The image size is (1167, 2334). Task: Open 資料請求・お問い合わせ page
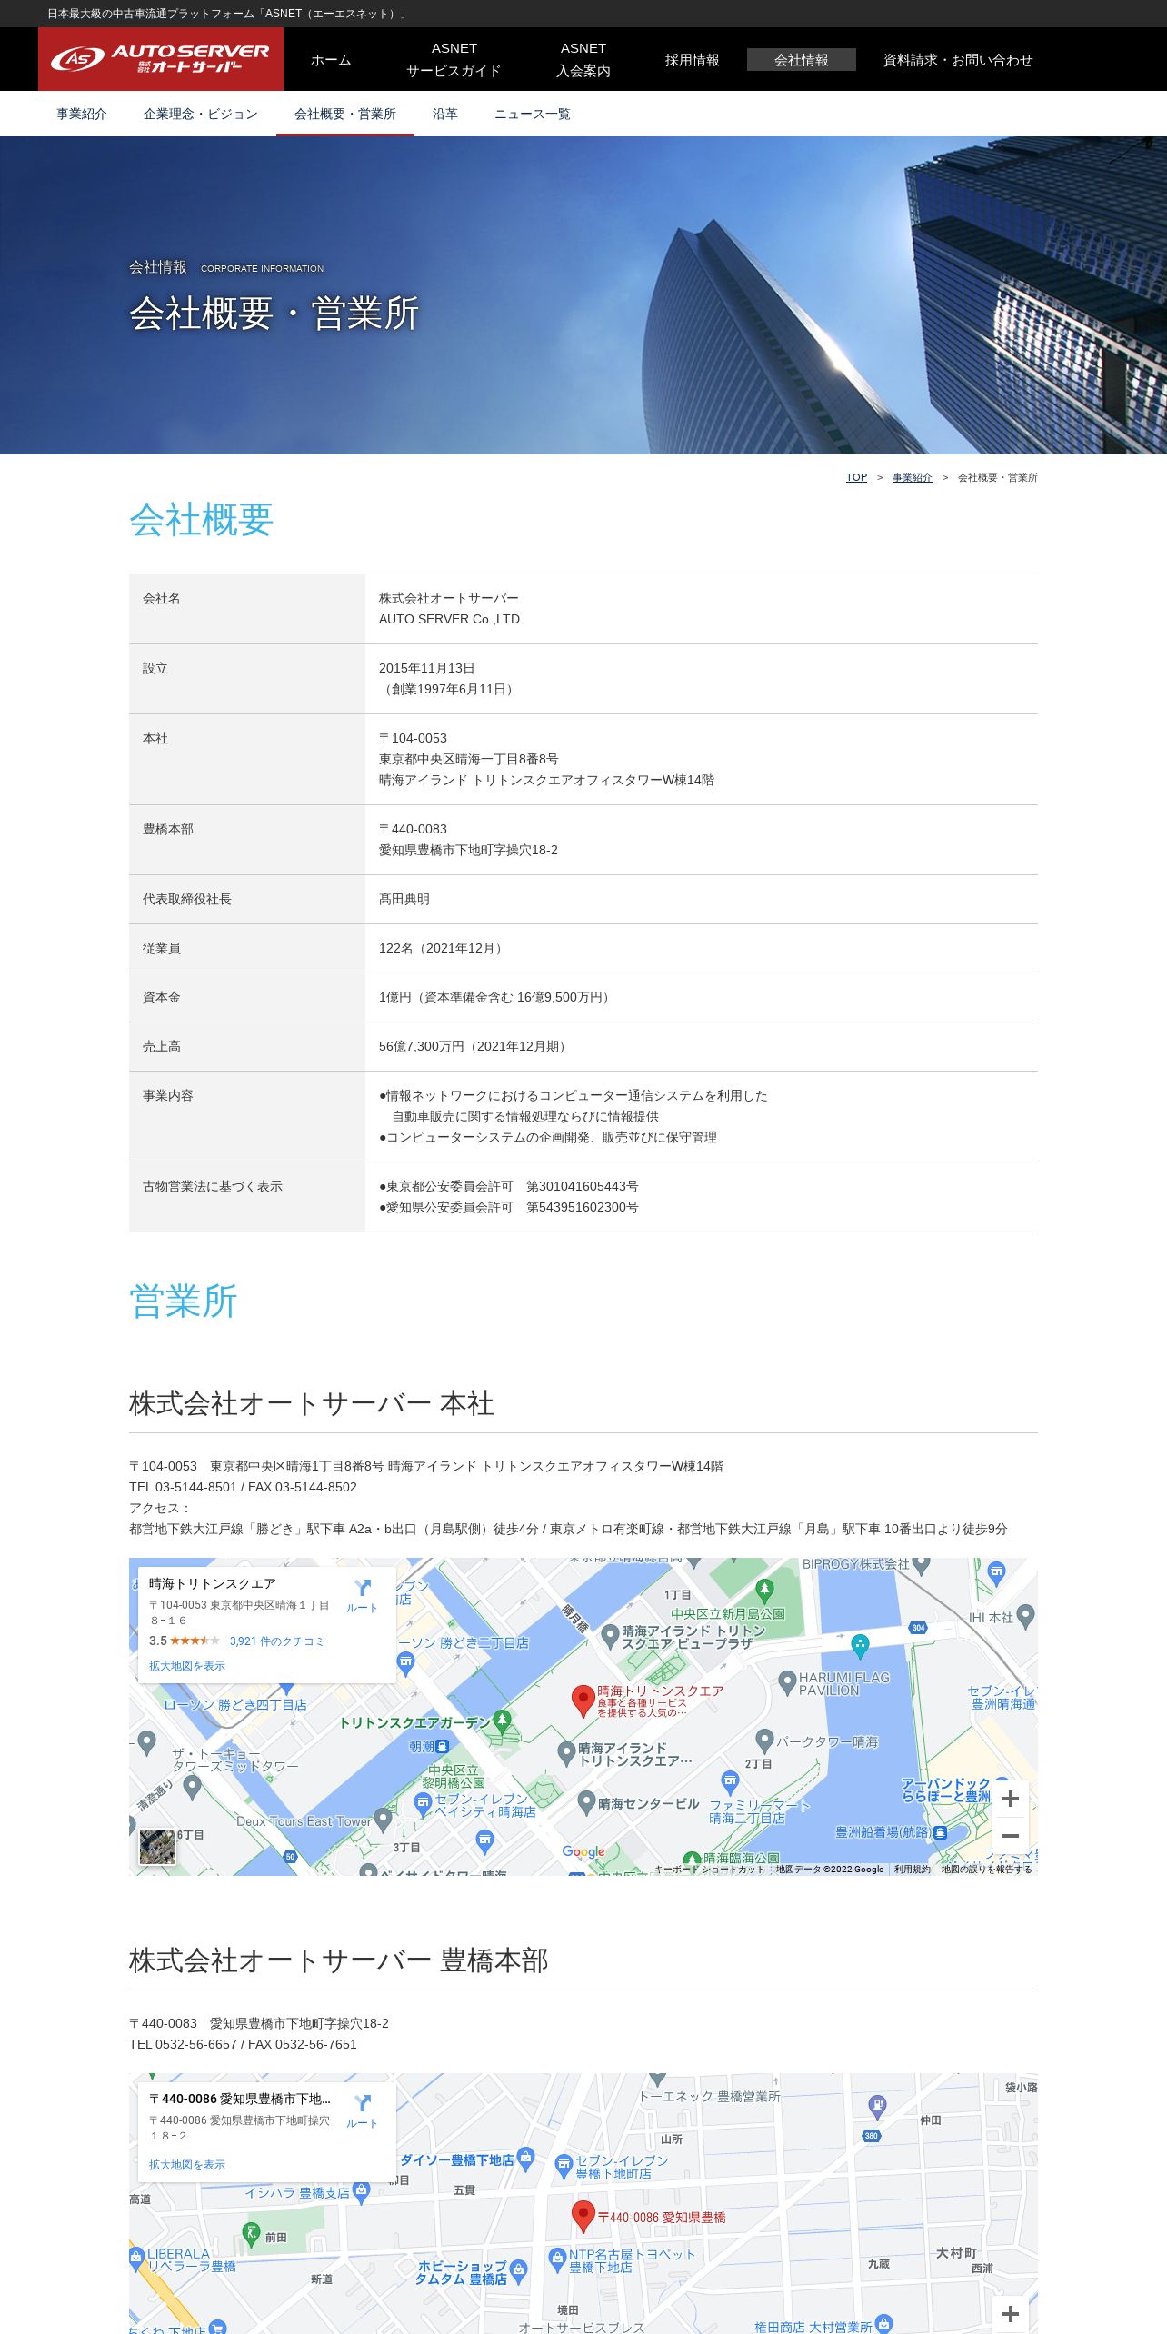click(958, 60)
